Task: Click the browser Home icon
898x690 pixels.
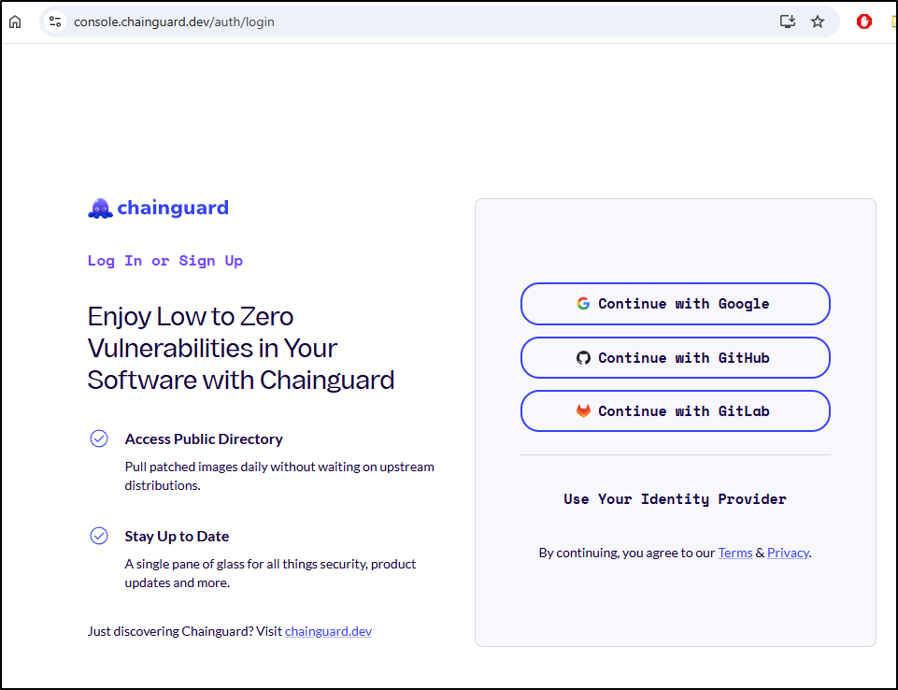Action: (x=15, y=22)
